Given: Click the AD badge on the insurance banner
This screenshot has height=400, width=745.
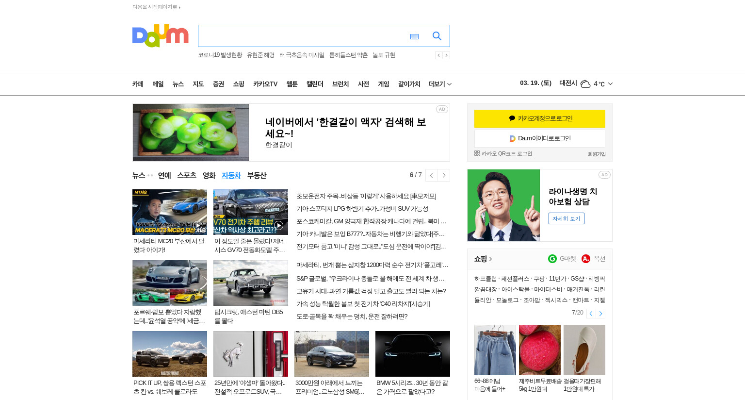Looking at the screenshot, I should pos(604,175).
